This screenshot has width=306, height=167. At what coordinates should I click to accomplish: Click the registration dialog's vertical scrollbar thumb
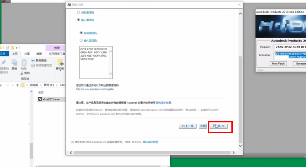(240, 100)
